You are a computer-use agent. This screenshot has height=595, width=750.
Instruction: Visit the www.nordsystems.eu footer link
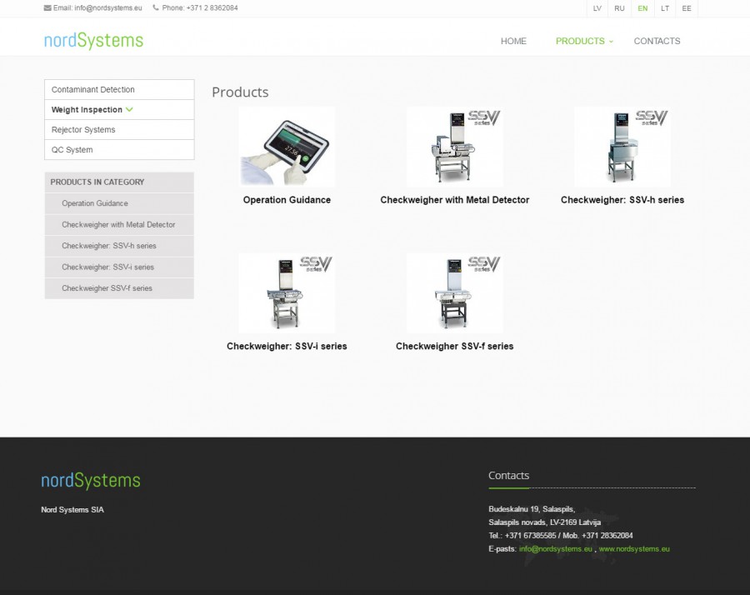click(x=634, y=549)
